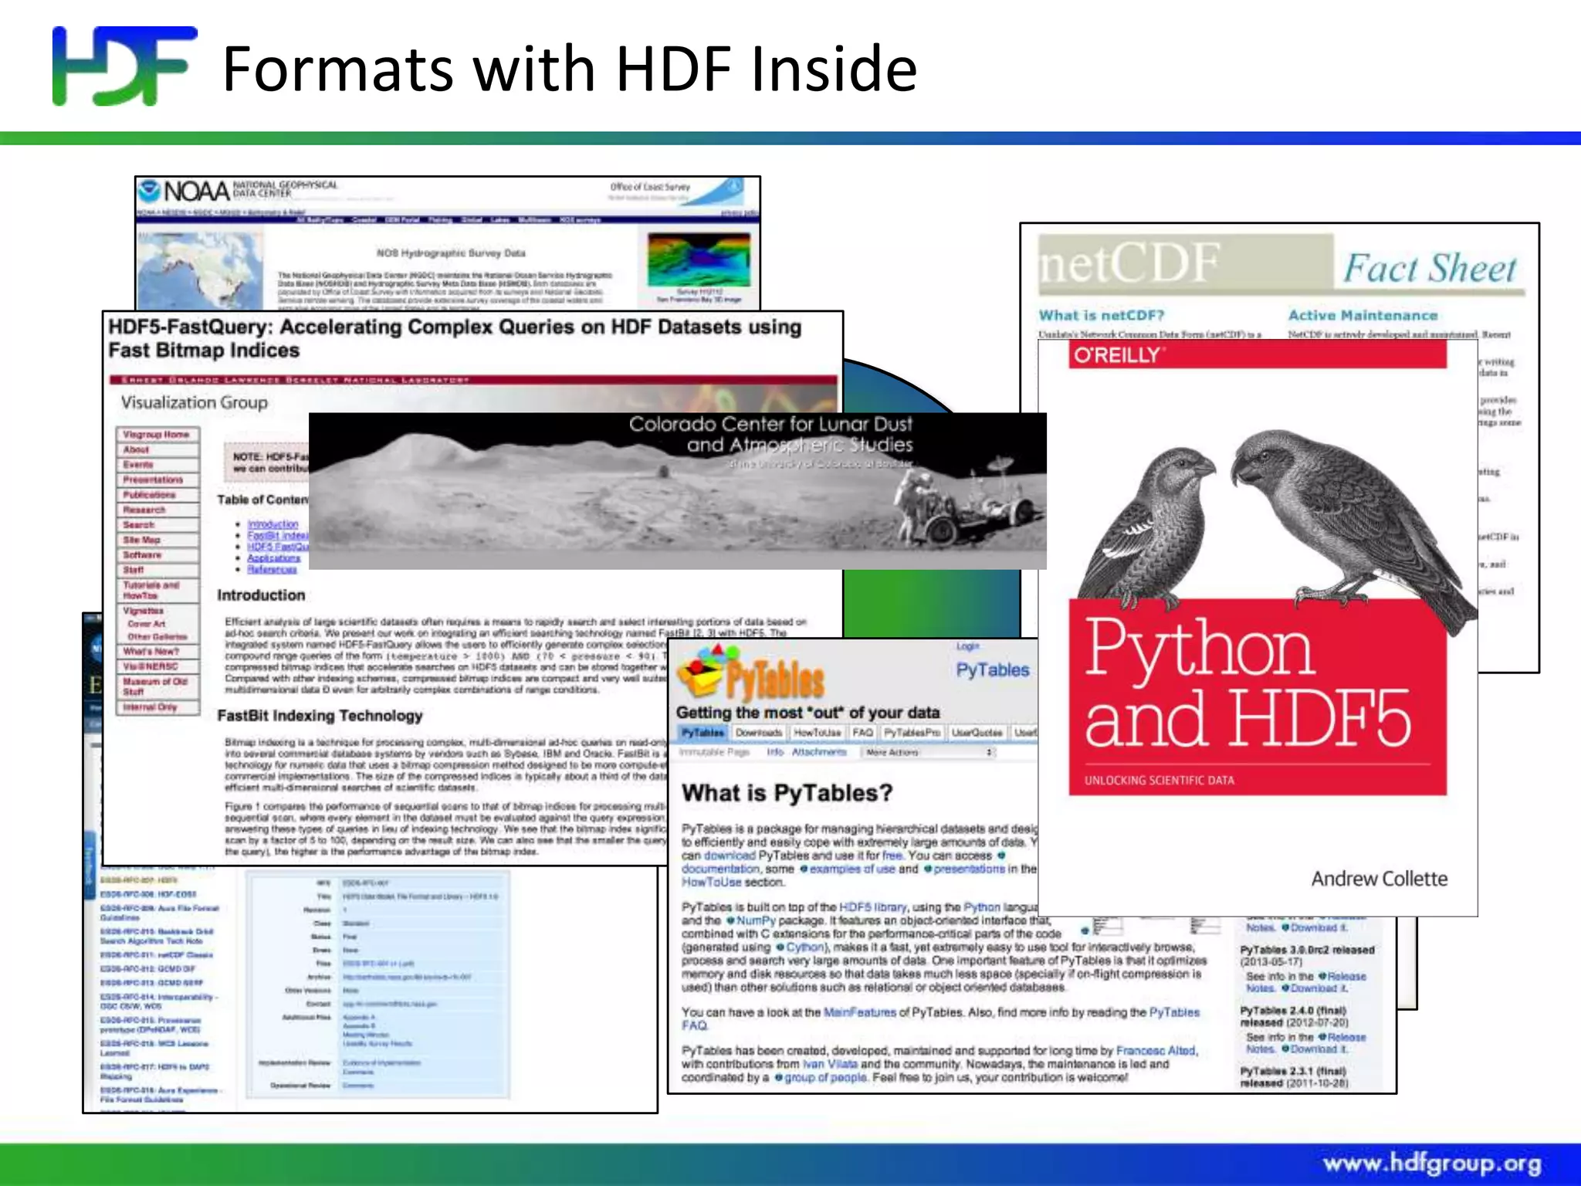
Task: Click the Francesc Alted author link
Action: click(x=1156, y=1051)
